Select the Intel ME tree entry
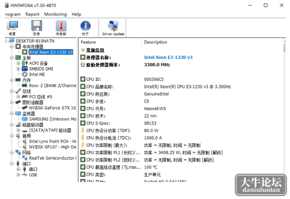The width and height of the screenshot is (290, 199). (37, 75)
